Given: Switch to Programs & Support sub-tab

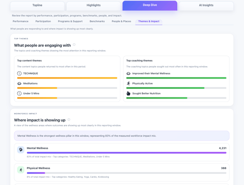Looking at the screenshot, I should coord(70,21).
